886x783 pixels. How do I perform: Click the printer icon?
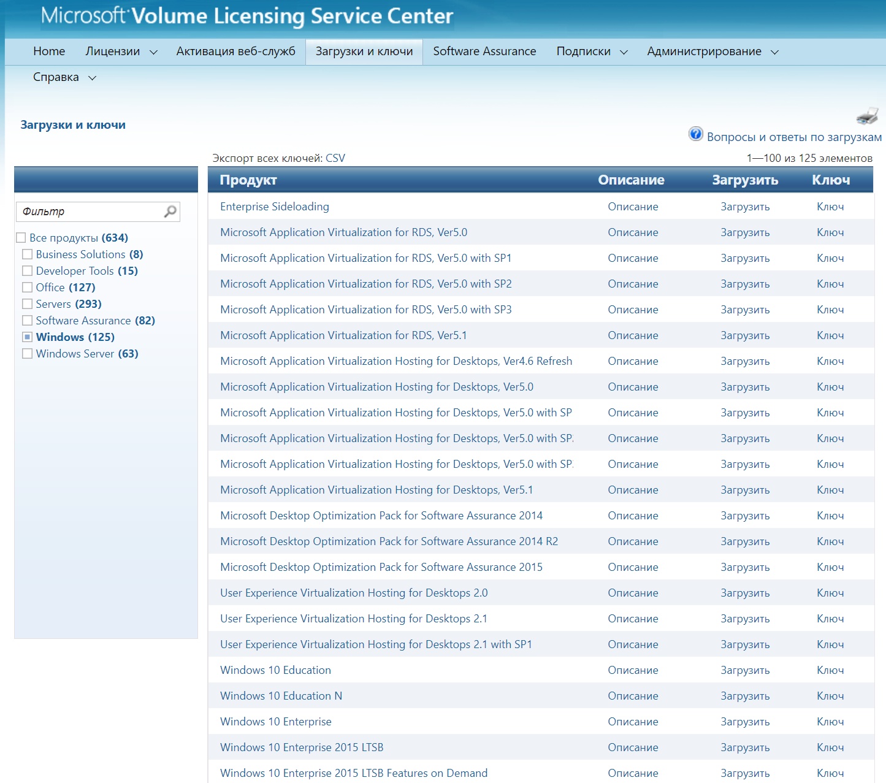[867, 115]
